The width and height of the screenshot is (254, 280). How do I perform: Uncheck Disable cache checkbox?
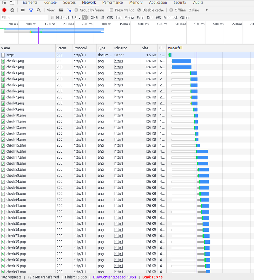click(139, 10)
